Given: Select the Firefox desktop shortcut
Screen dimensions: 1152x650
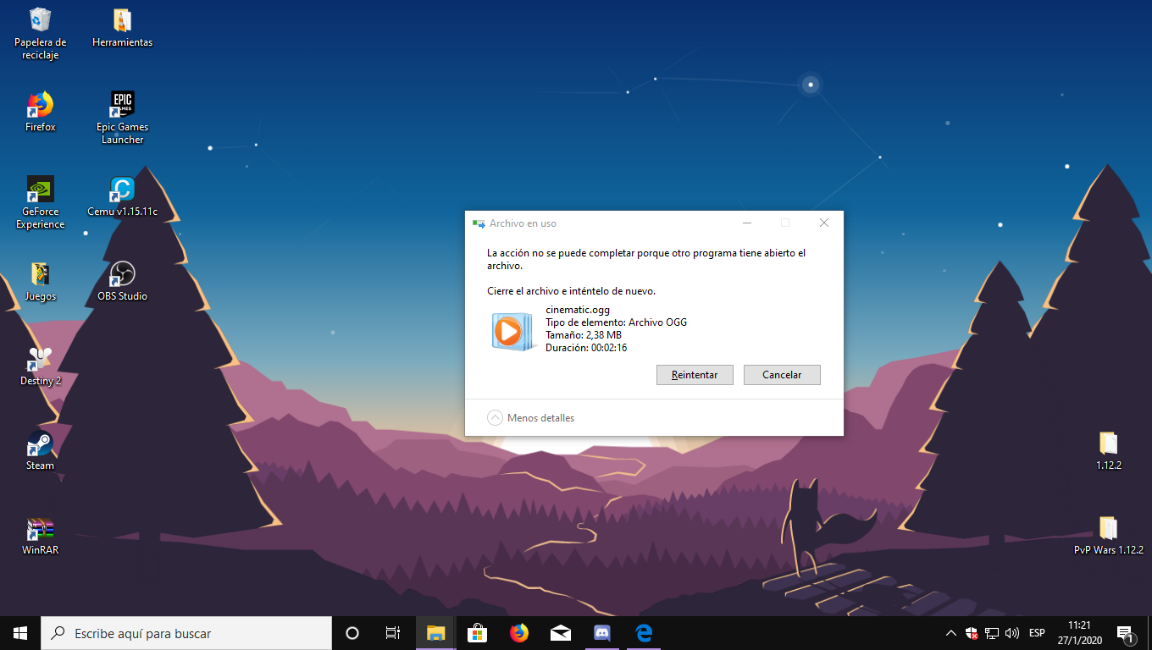Looking at the screenshot, I should pos(40,112).
